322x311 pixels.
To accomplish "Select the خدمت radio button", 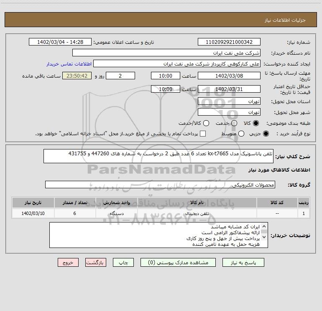I will click(x=234, y=123).
